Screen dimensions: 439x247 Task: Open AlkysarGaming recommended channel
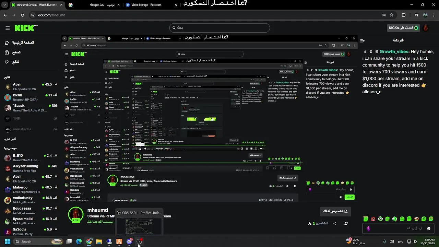click(31, 168)
